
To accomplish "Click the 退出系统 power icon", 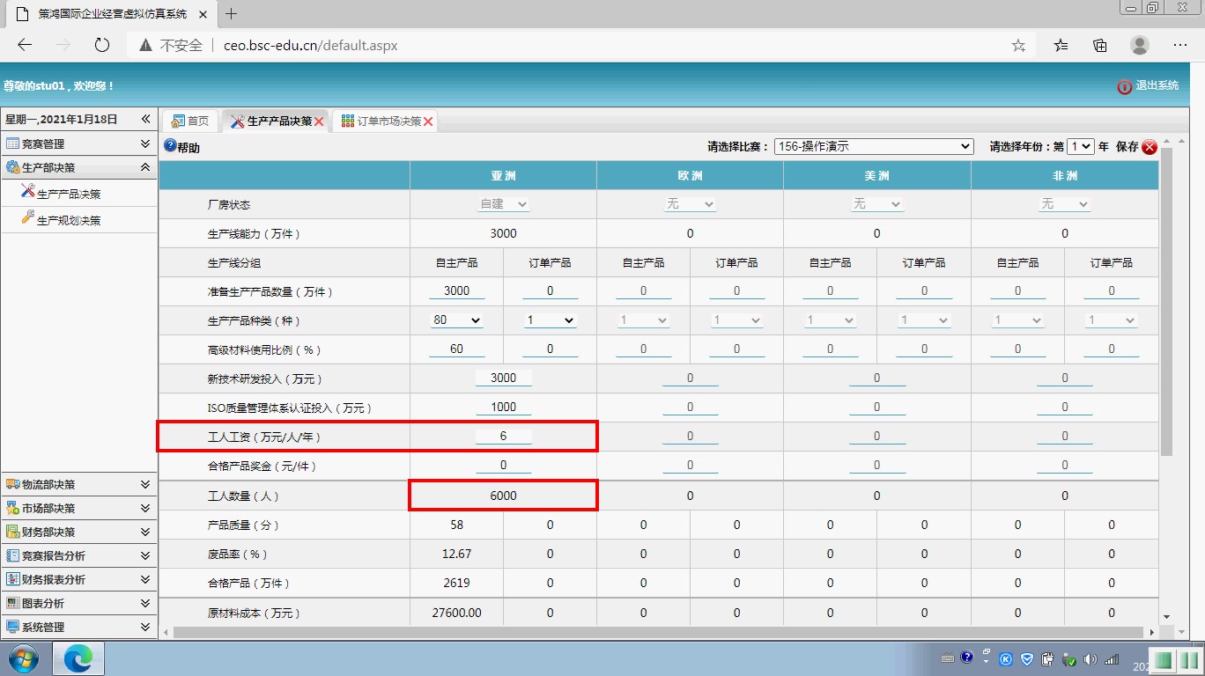I will [1125, 86].
